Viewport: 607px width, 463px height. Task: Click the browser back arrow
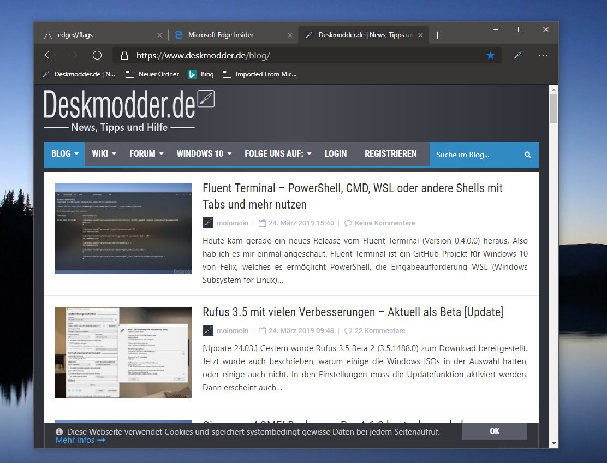coord(49,55)
